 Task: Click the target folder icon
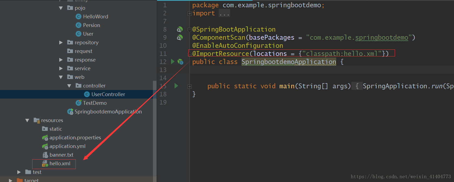coord(20,180)
